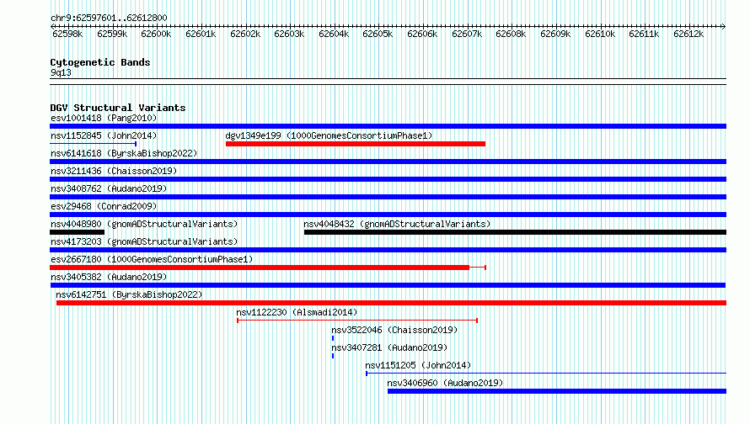Image resolution: width=750 pixels, height=424 pixels.
Task: Click the blue bar of nsv3406960
Action: pyautogui.click(x=557, y=391)
